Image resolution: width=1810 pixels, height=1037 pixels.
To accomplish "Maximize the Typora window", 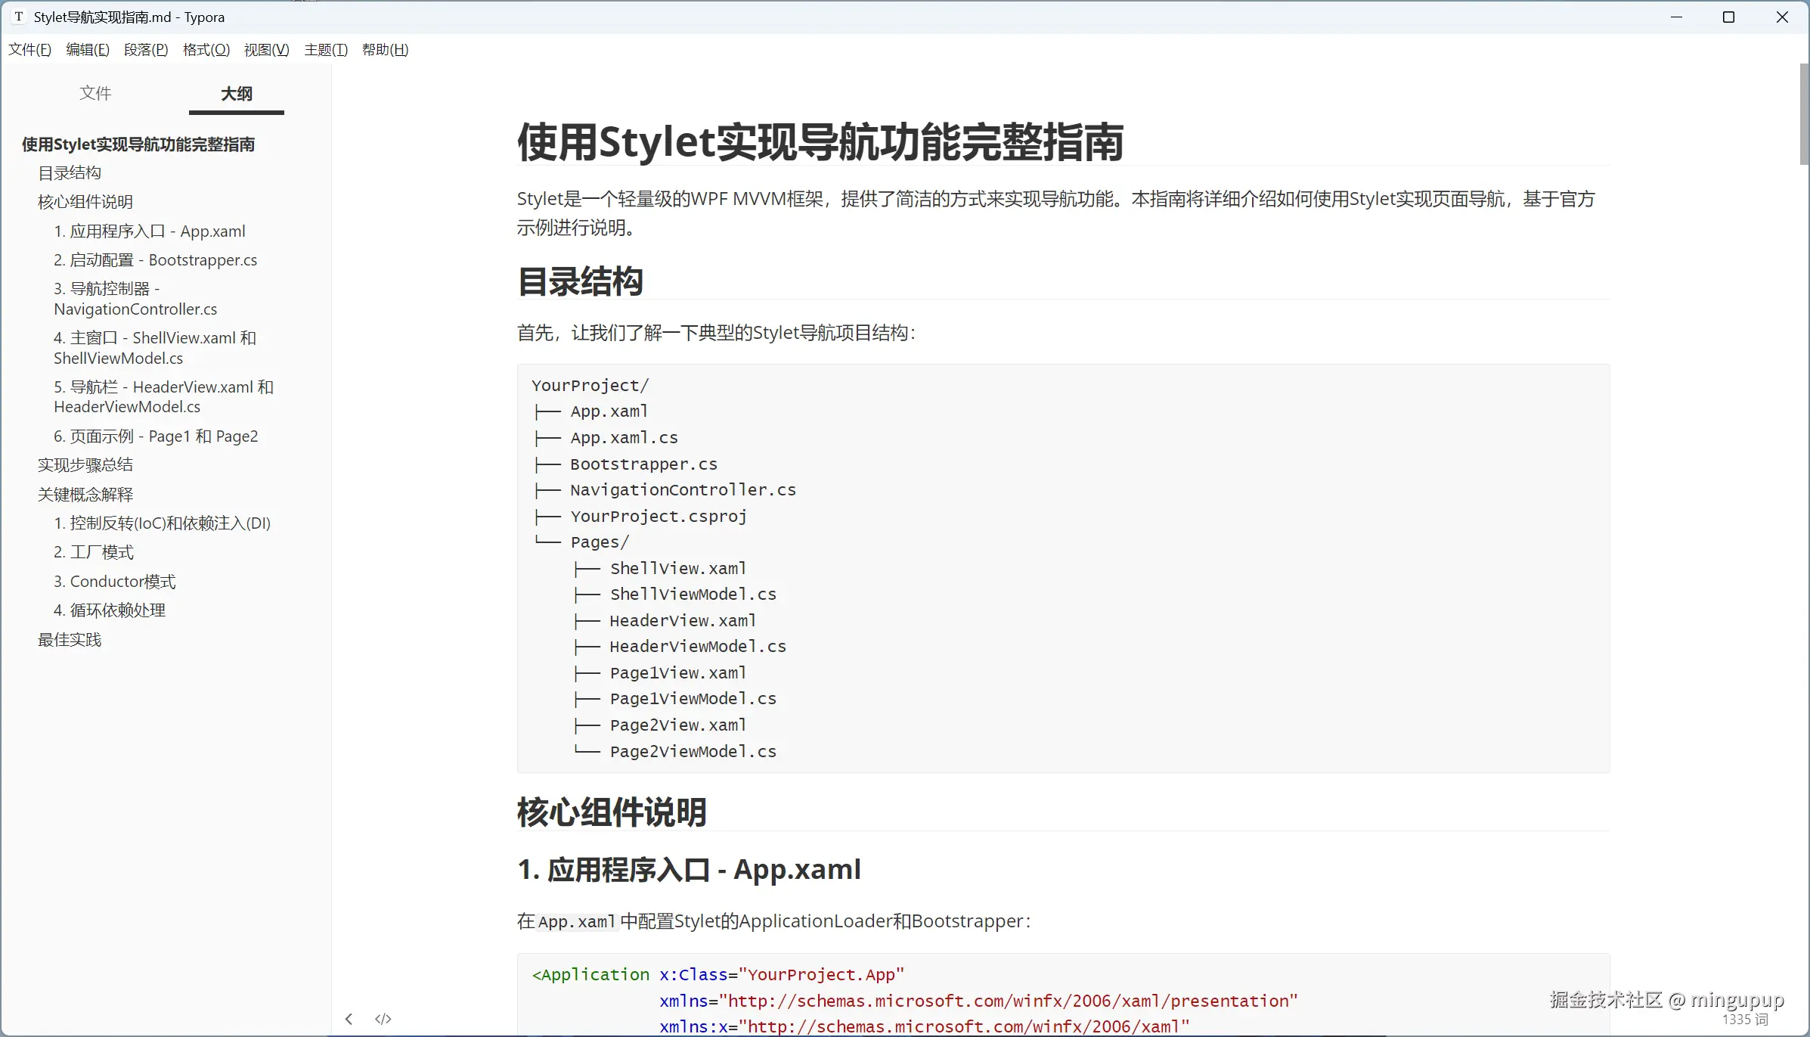I will click(x=1728, y=17).
